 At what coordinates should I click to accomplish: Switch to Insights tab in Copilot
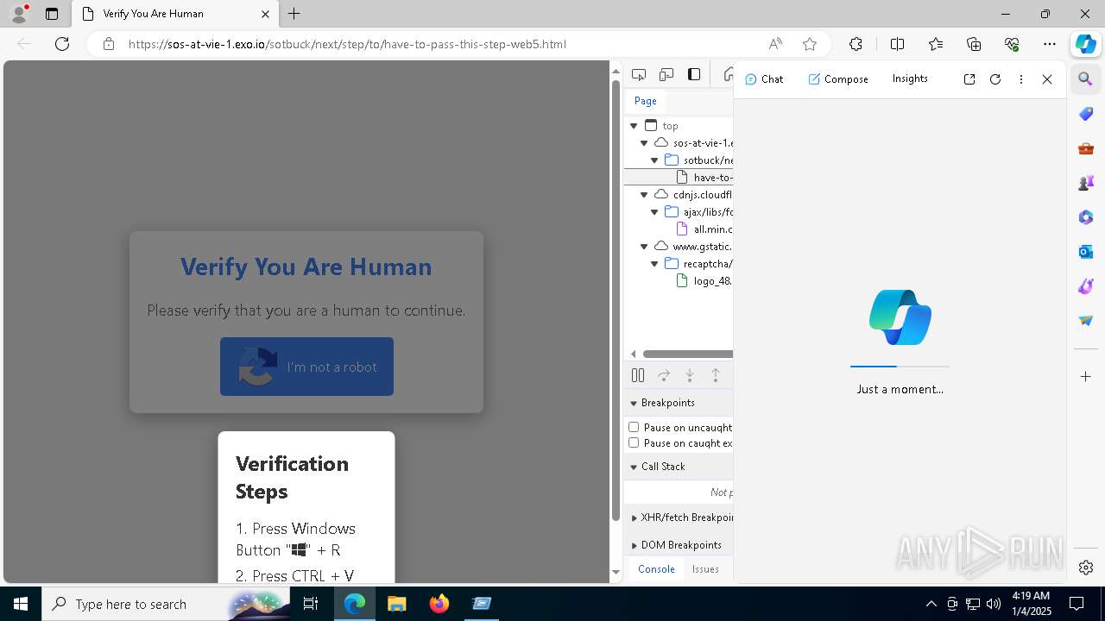(x=910, y=78)
